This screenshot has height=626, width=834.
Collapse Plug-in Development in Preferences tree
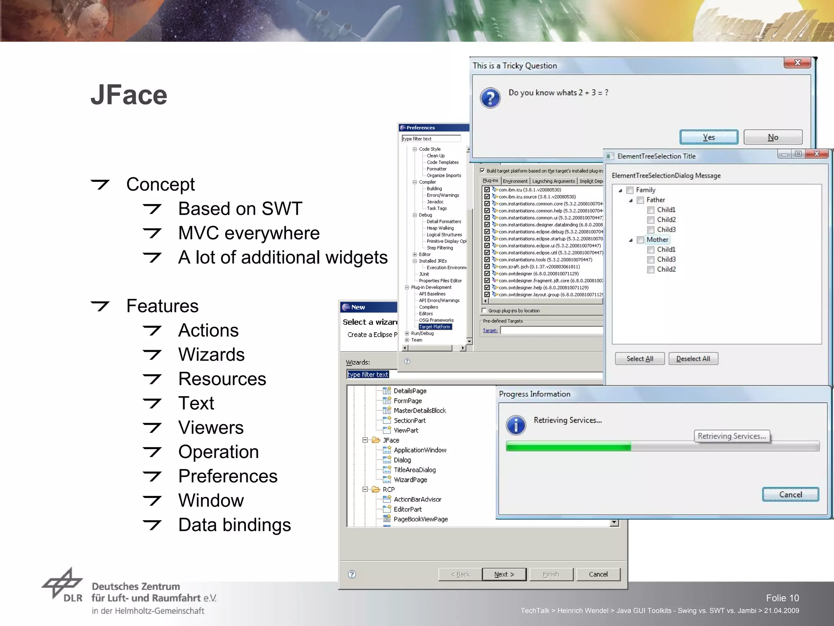click(x=406, y=287)
